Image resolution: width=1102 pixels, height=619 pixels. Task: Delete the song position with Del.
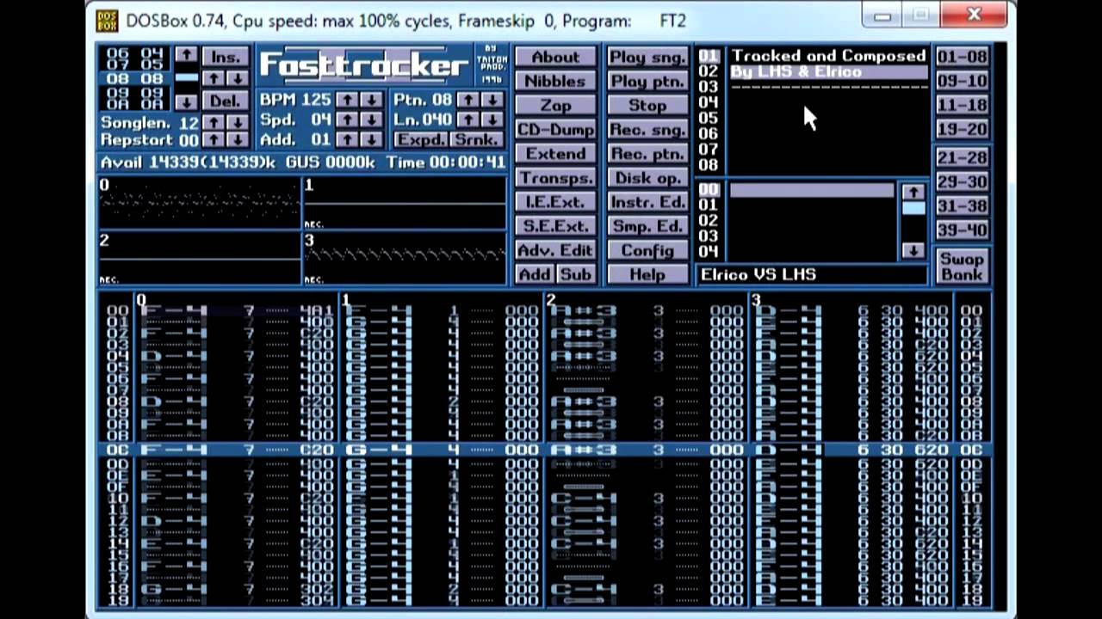pos(226,101)
